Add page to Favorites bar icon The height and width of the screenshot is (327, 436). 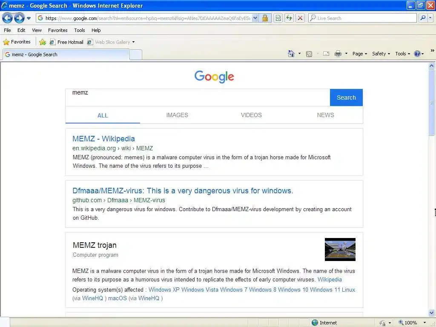43,42
